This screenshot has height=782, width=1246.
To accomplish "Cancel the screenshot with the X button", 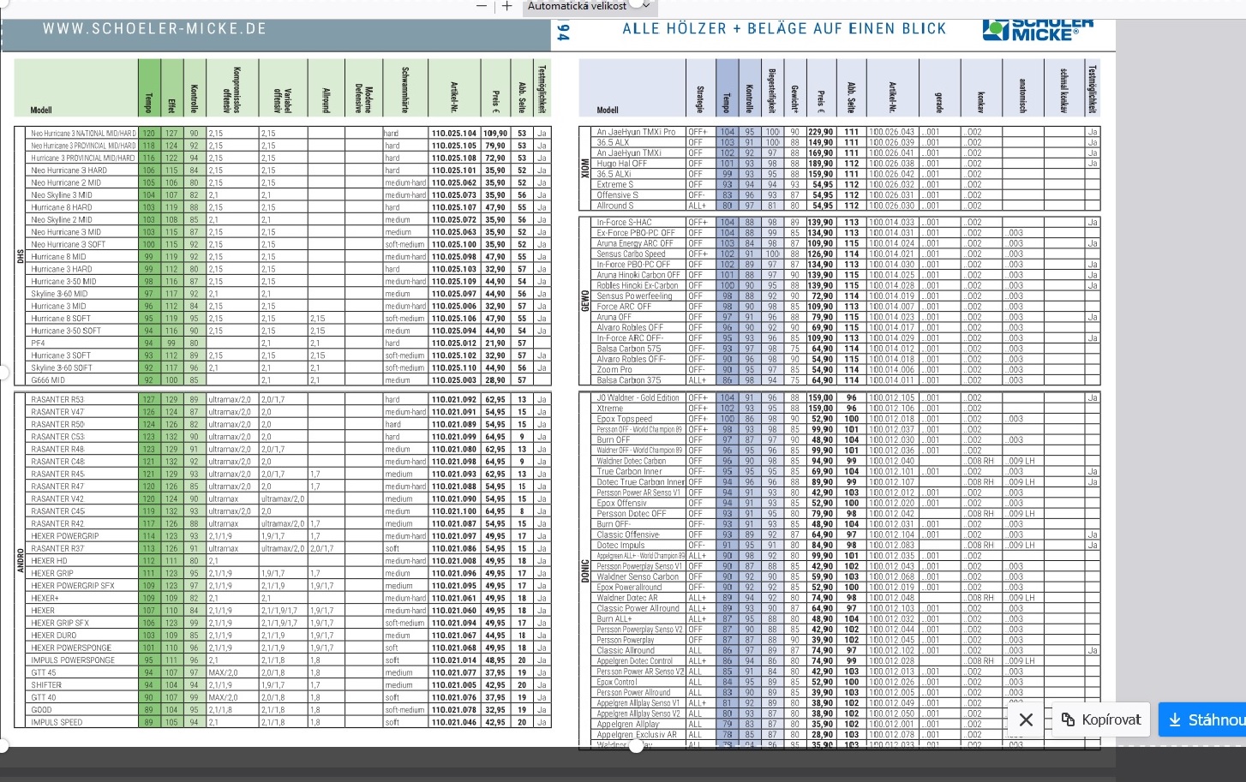I will [1026, 719].
